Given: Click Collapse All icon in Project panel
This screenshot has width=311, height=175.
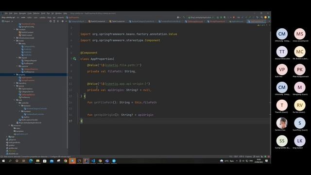Looking at the screenshot, I should pyautogui.click(x=58, y=21).
